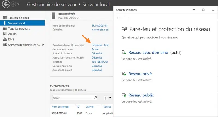Viewport: 218px width, 117px height.
Task: Open Réseau avec domaine settings
Action: [148, 52]
